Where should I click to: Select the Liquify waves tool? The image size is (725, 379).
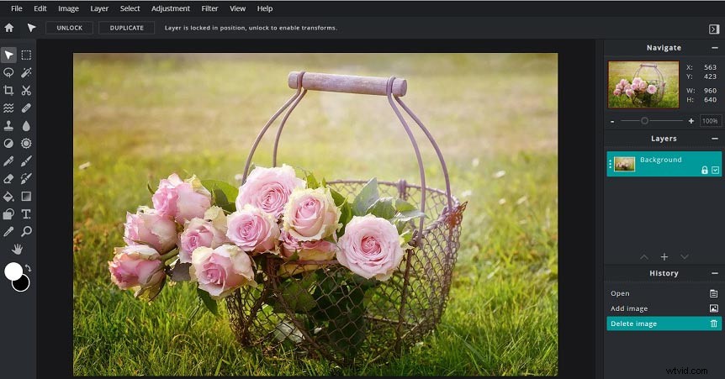pyautogui.click(x=8, y=108)
